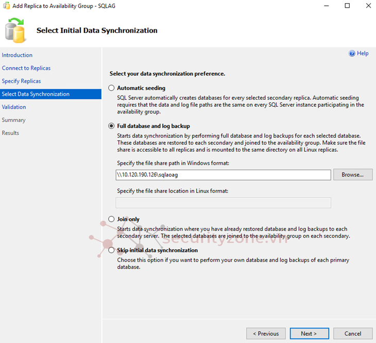
Task: Maximize the wizard window
Action: (347, 6)
